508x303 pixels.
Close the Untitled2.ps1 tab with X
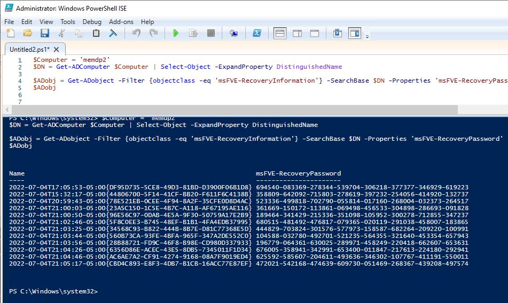57,50
